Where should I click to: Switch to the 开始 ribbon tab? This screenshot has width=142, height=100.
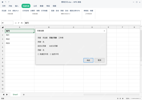pyautogui.click(x=10, y=6)
